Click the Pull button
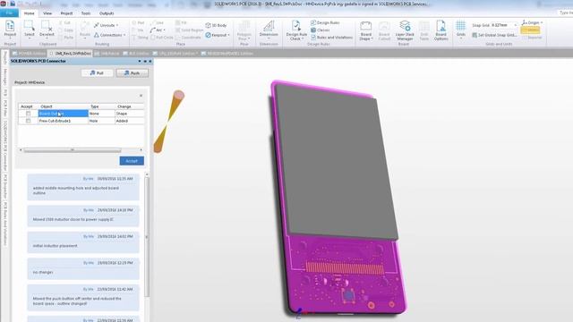The width and height of the screenshot is (573, 322). (98, 73)
